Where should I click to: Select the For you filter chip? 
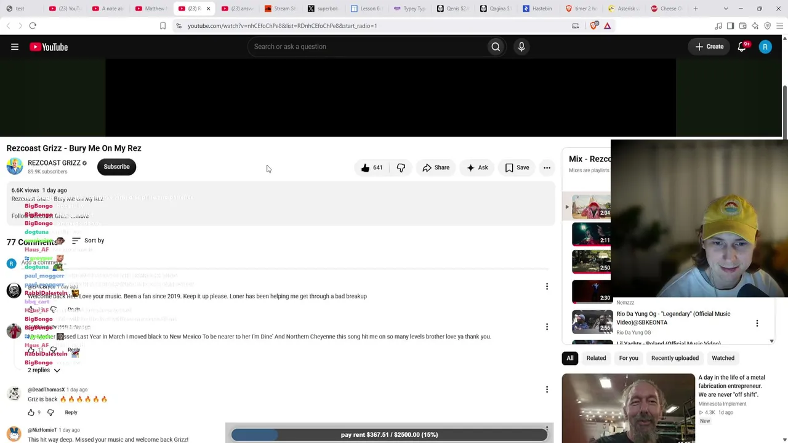[629, 358]
